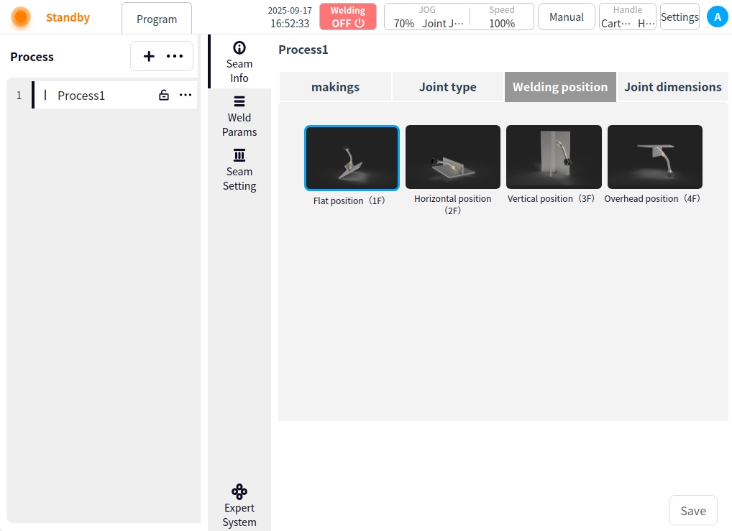732x531 pixels.
Task: Switch to the Joint type tab
Action: point(447,87)
